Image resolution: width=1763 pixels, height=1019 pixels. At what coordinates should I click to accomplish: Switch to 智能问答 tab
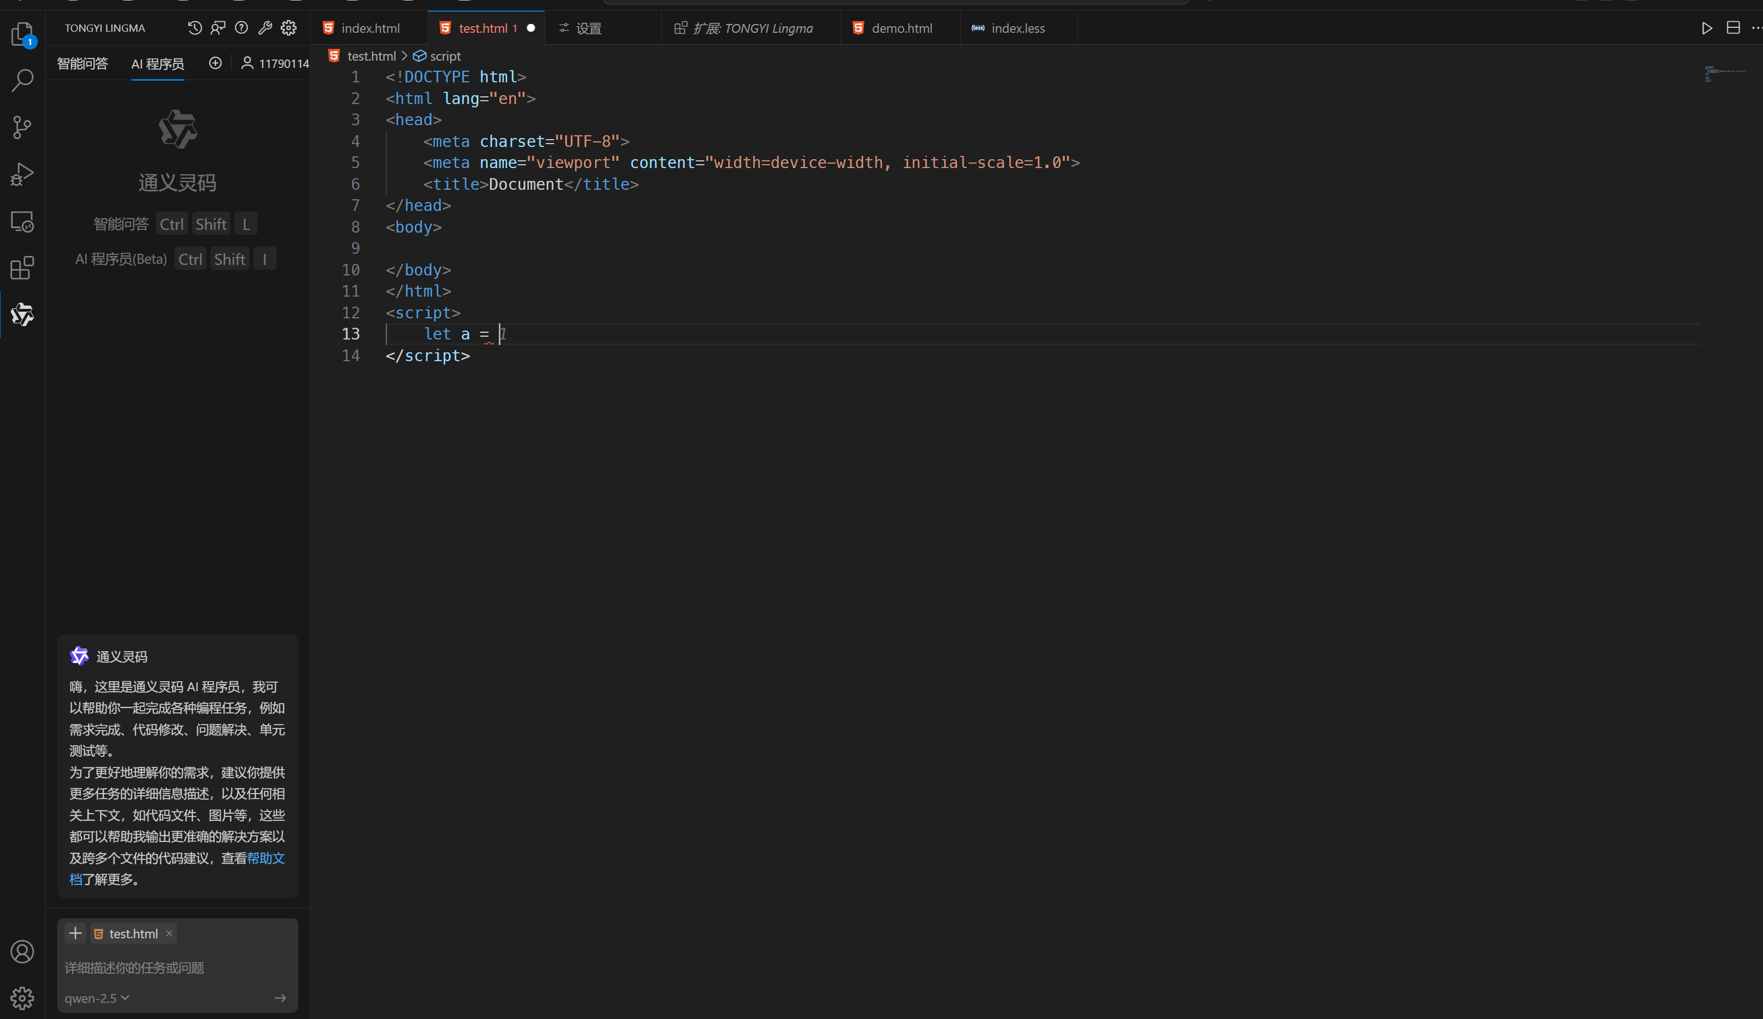click(82, 63)
